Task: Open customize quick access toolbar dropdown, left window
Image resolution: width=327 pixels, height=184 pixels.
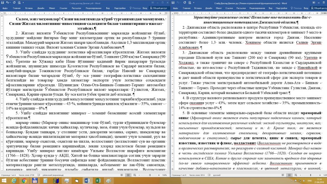Action: [x=23, y=3]
